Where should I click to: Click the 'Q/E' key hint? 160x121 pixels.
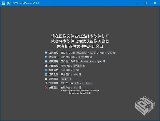(99, 62)
